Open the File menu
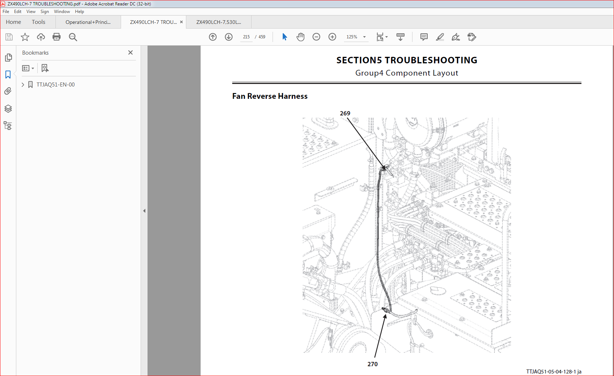The width and height of the screenshot is (614, 376). click(x=6, y=12)
